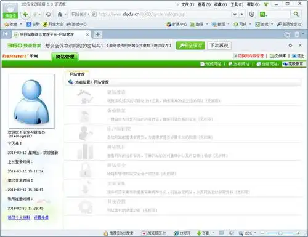Image resolution: width=308 pixels, height=237 pixels.
Task: Dismiss the 360 password save bar
Action: pyautogui.click(x=300, y=45)
